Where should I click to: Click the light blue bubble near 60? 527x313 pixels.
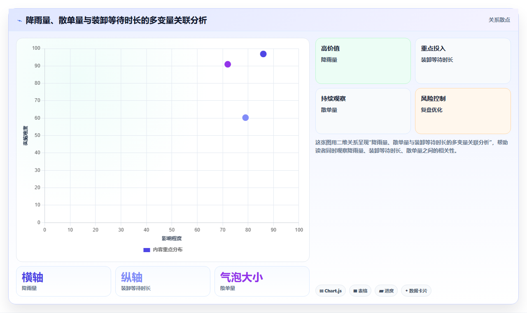click(x=245, y=118)
